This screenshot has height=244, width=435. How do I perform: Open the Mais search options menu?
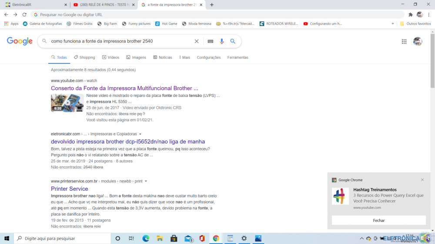pos(184,57)
